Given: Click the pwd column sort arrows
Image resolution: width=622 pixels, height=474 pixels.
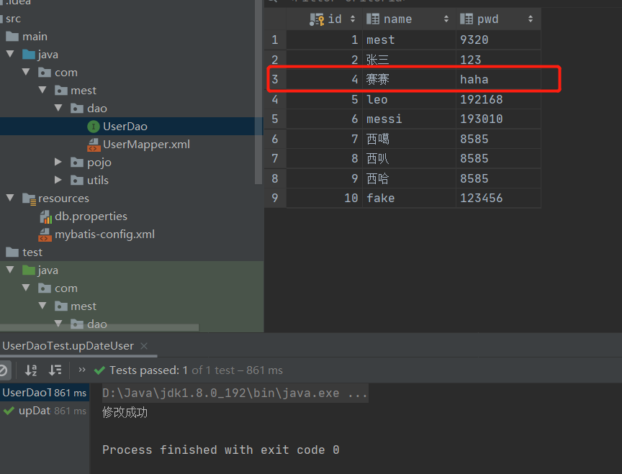Looking at the screenshot, I should [531, 19].
